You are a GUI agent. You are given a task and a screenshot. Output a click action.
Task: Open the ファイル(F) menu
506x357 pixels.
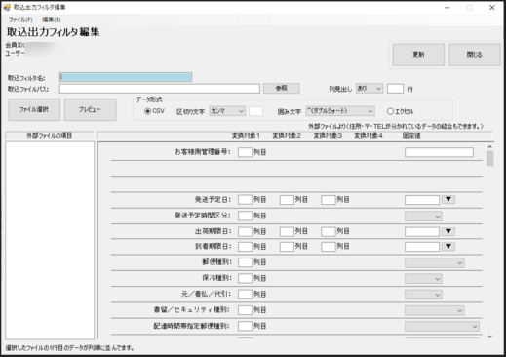(x=20, y=20)
